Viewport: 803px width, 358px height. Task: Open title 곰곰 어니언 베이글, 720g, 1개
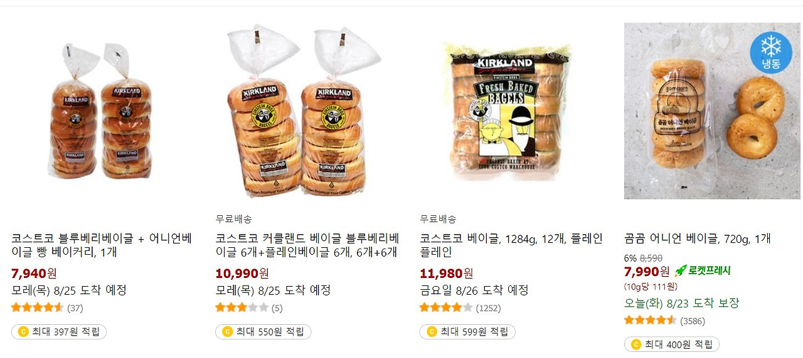(698, 238)
